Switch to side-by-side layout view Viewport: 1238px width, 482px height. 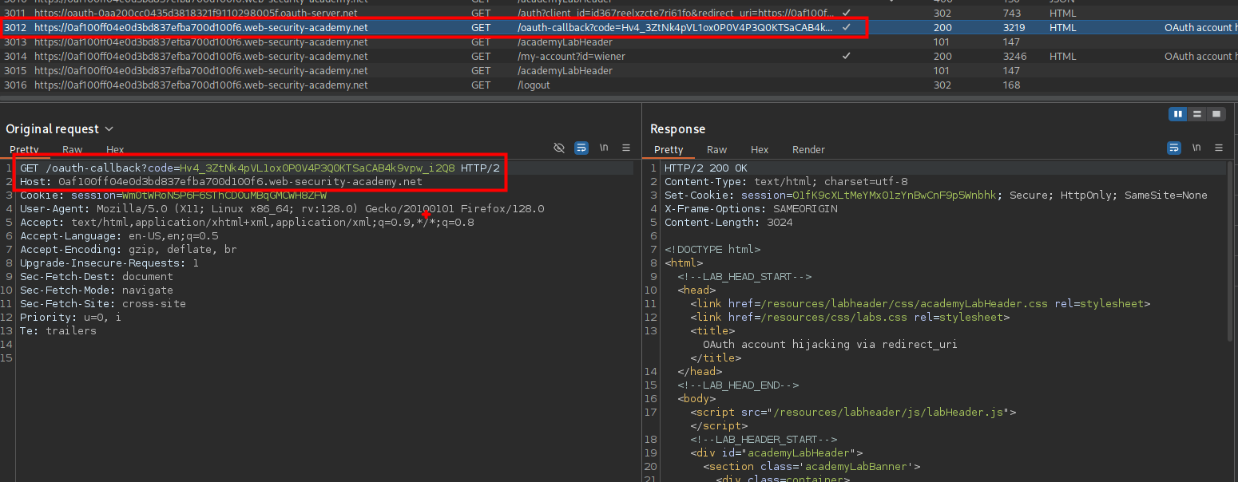tap(1178, 114)
